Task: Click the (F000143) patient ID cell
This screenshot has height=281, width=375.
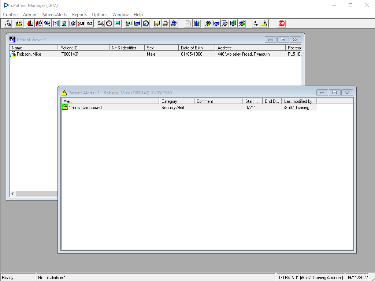Action: (69, 54)
